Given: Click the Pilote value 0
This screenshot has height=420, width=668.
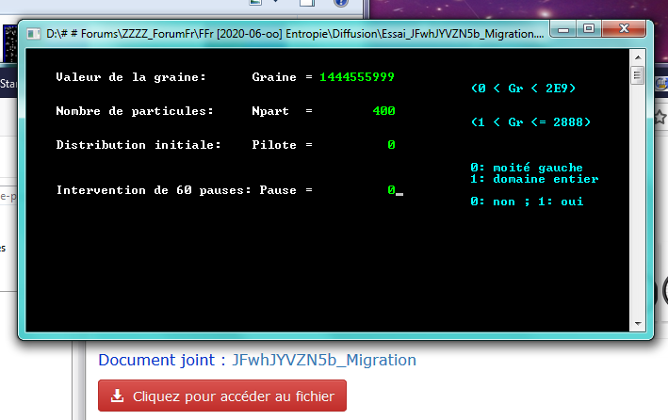Looking at the screenshot, I should point(392,145).
